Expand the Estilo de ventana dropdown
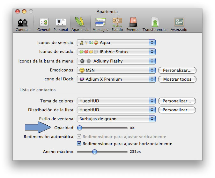This screenshot has width=215, height=178. click(116, 119)
